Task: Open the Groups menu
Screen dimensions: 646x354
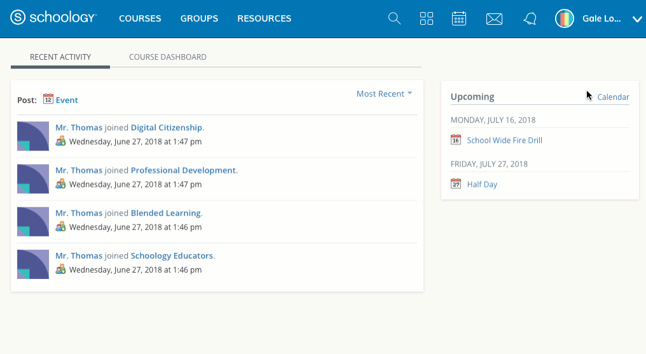Action: 199,18
